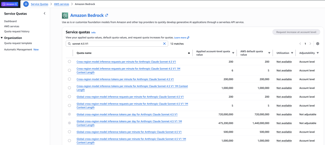
Task: Open Cross-region requests per minute Sonnet 4.5 V1 quota
Action: coord(126,62)
